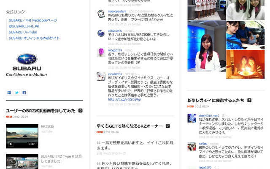Click the Subaru Confidence in Motion logo

click(x=27, y=65)
